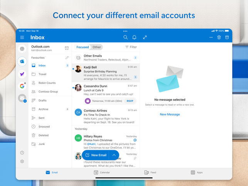Screen dimensions: 248x186
Task: Open the Junk folder
Action: point(50,144)
